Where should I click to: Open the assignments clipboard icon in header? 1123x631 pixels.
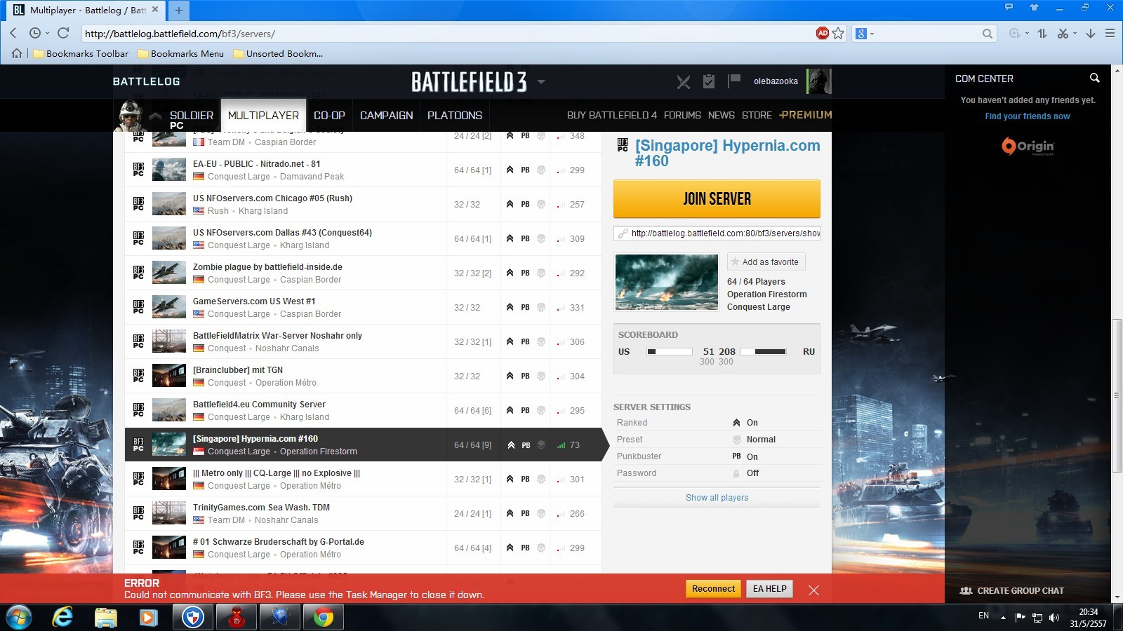[709, 81]
